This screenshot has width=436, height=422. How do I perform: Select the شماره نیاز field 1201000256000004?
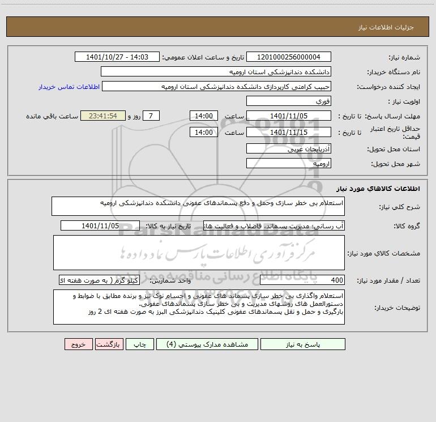pyautogui.click(x=289, y=57)
